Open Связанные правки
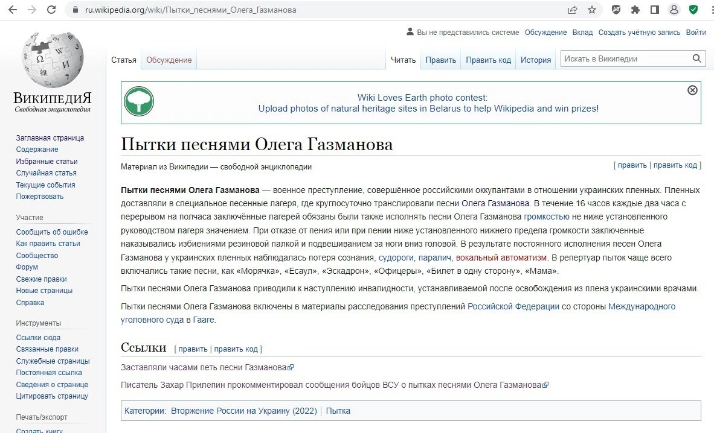Screen dimensions: 714x433 tap(47, 349)
